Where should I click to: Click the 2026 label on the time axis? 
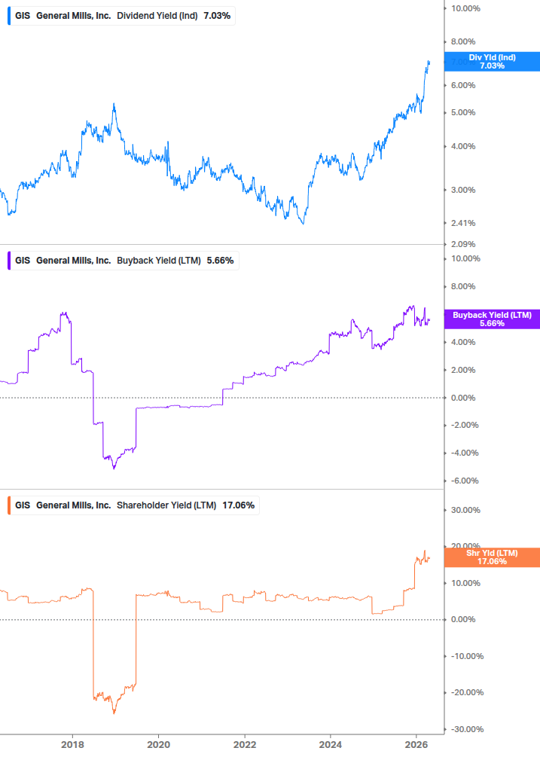click(x=416, y=744)
